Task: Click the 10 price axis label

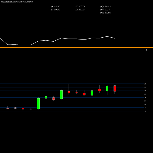Action: pyautogui.click(x=145, y=111)
